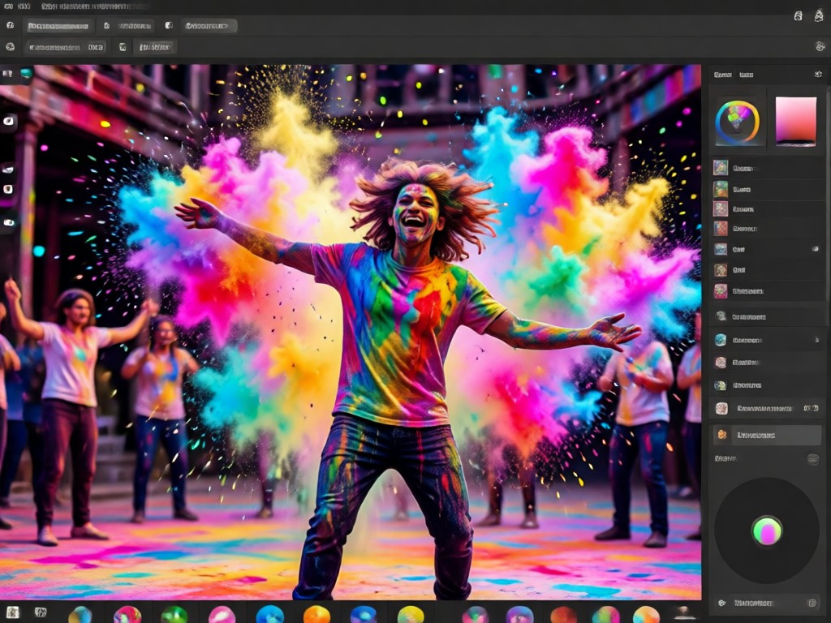Click the orange icon in the highlighted right panel row
The image size is (831, 623).
[x=721, y=435]
